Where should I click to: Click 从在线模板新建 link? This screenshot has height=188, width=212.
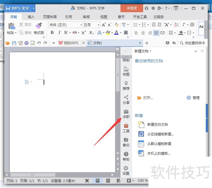click(x=156, y=134)
